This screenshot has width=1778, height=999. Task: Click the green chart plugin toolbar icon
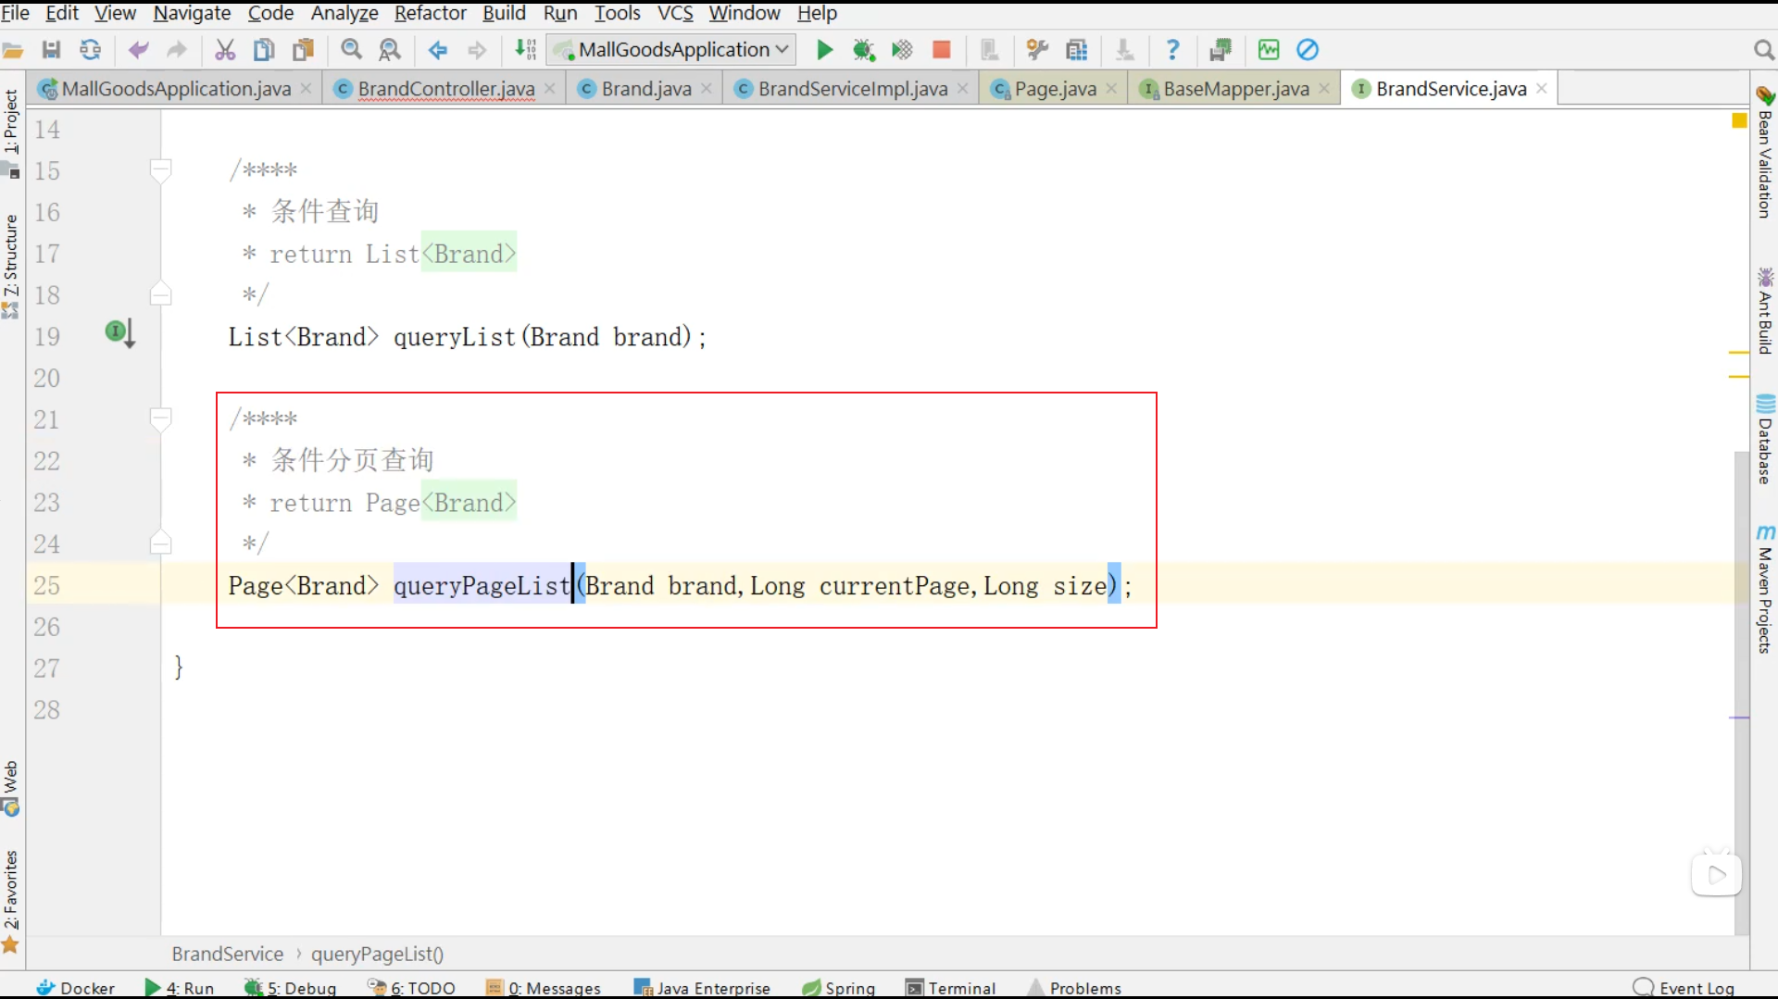coord(1269,50)
